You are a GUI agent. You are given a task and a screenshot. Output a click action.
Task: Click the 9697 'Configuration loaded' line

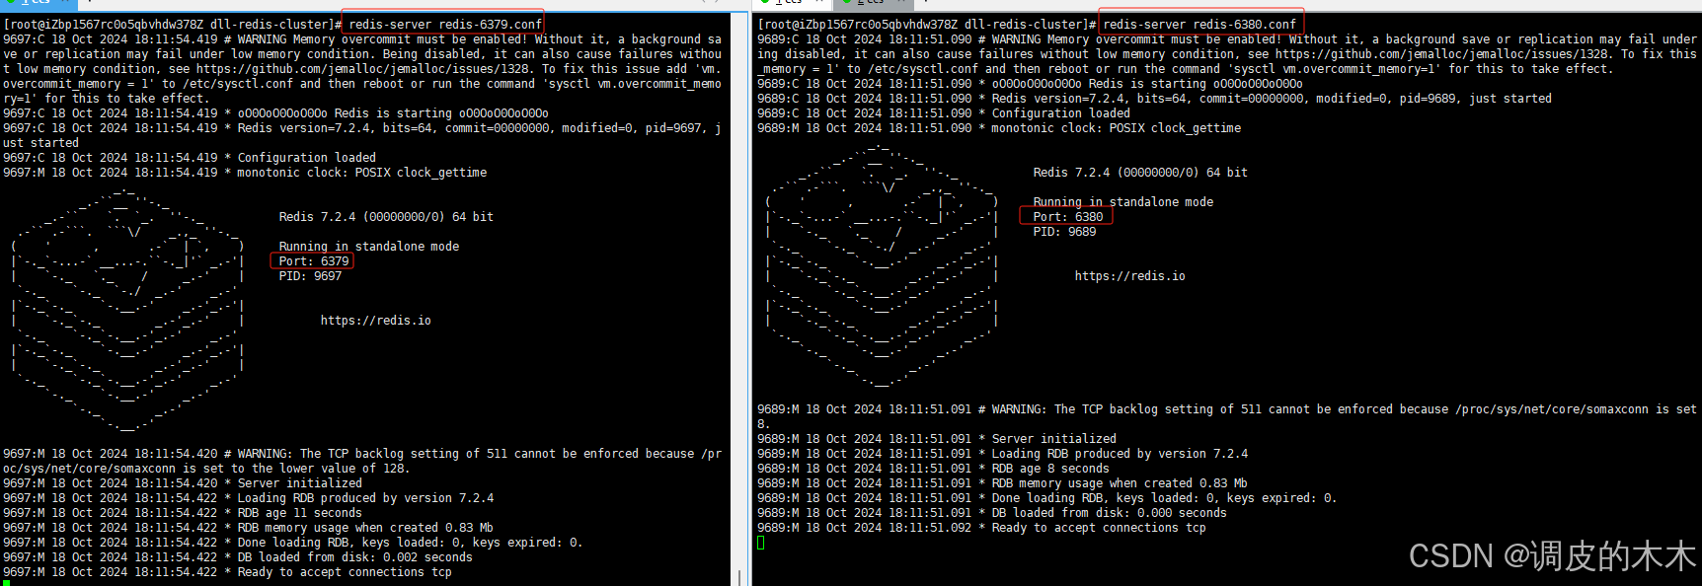click(190, 158)
